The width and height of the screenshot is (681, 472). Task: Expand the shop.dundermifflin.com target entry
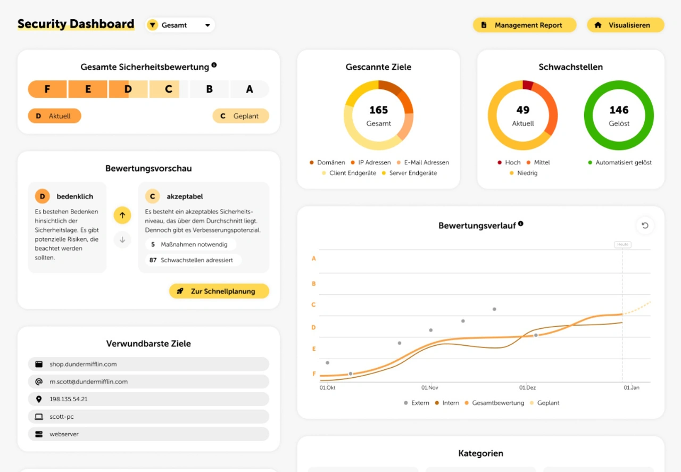tap(148, 364)
